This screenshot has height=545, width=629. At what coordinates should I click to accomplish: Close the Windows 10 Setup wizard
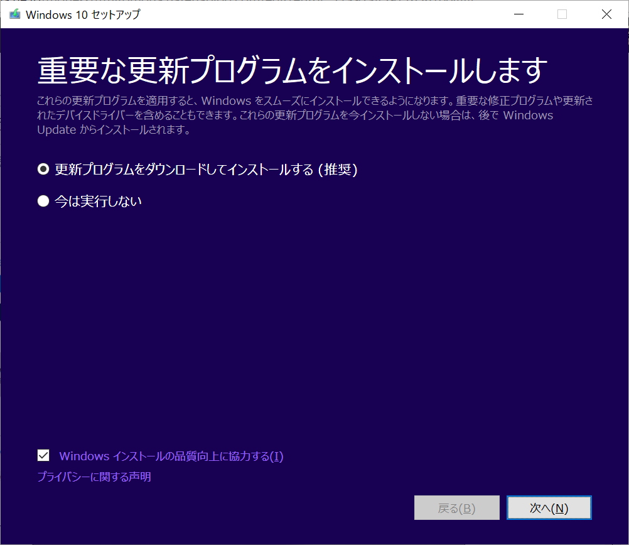tap(606, 13)
